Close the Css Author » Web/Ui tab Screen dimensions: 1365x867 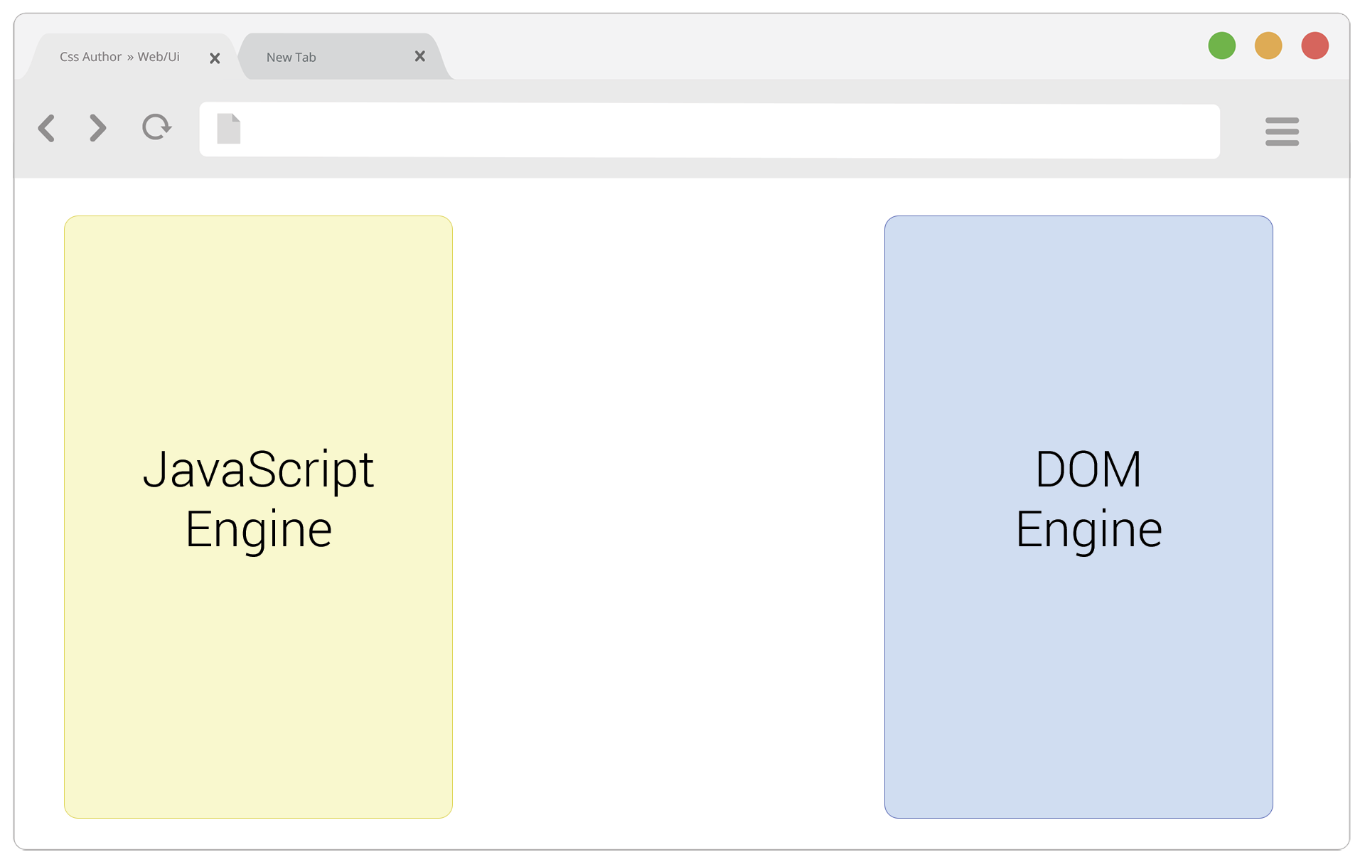(215, 58)
